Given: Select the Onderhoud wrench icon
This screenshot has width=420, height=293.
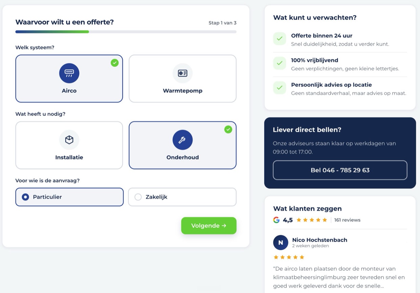Looking at the screenshot, I should click(183, 140).
